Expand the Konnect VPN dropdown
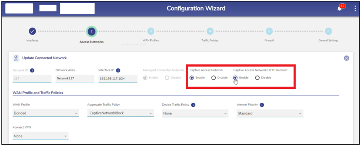360x145 pixels. point(40,136)
